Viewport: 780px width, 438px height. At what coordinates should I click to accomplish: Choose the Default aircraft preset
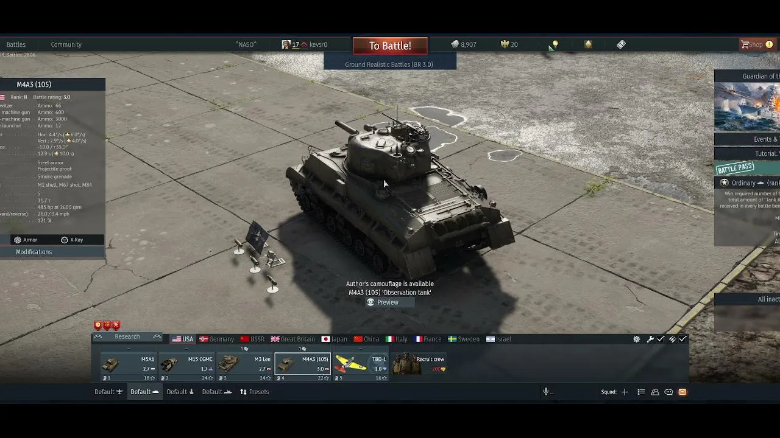point(108,392)
